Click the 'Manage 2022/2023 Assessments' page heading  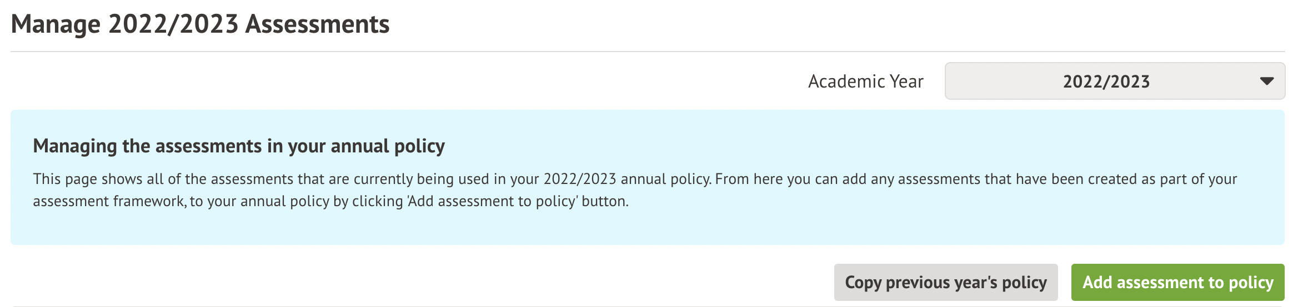tap(200, 24)
